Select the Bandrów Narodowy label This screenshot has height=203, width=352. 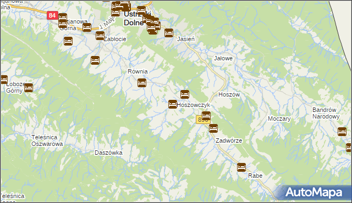click(326, 113)
